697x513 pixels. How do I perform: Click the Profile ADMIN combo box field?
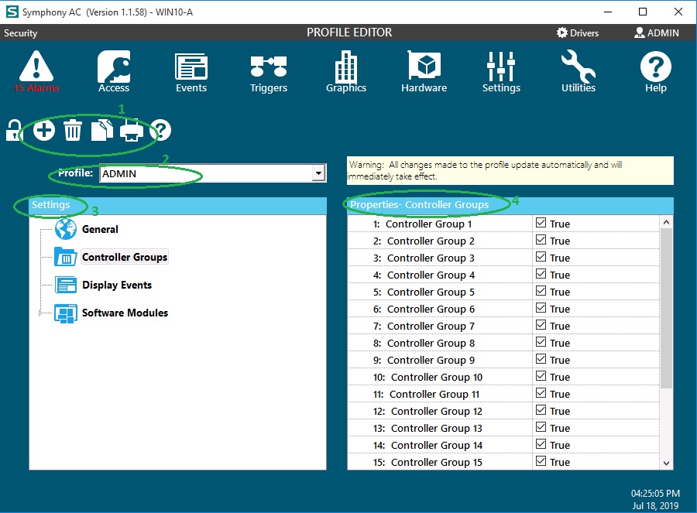pyautogui.click(x=213, y=173)
